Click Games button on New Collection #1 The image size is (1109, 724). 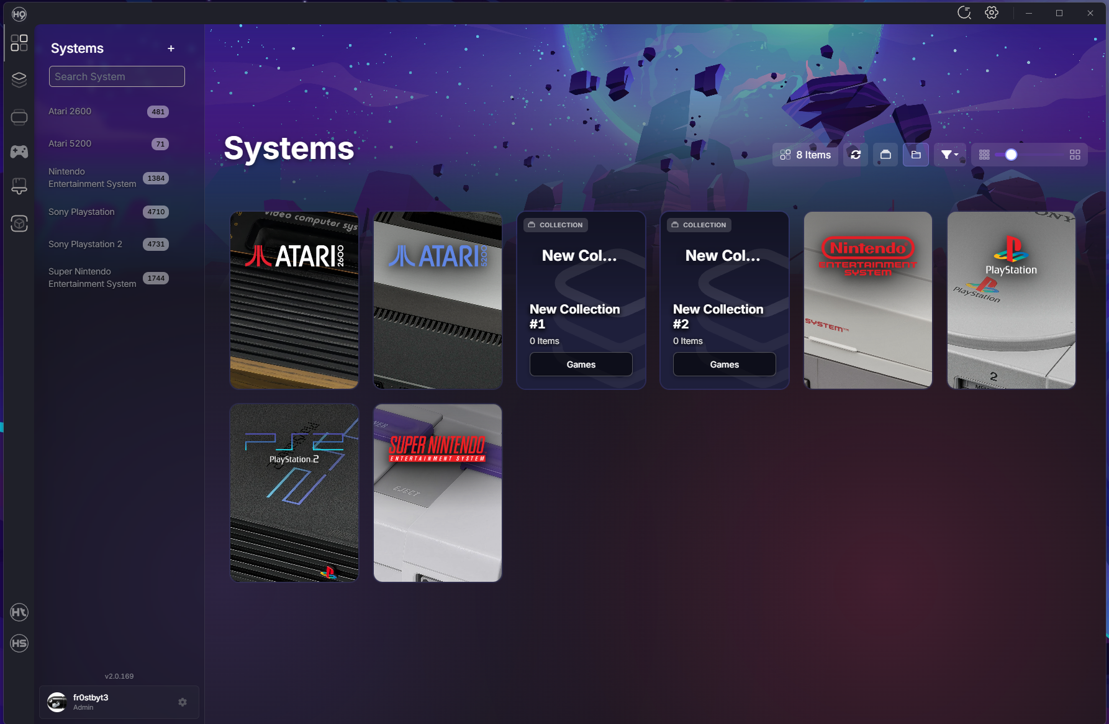pos(581,364)
